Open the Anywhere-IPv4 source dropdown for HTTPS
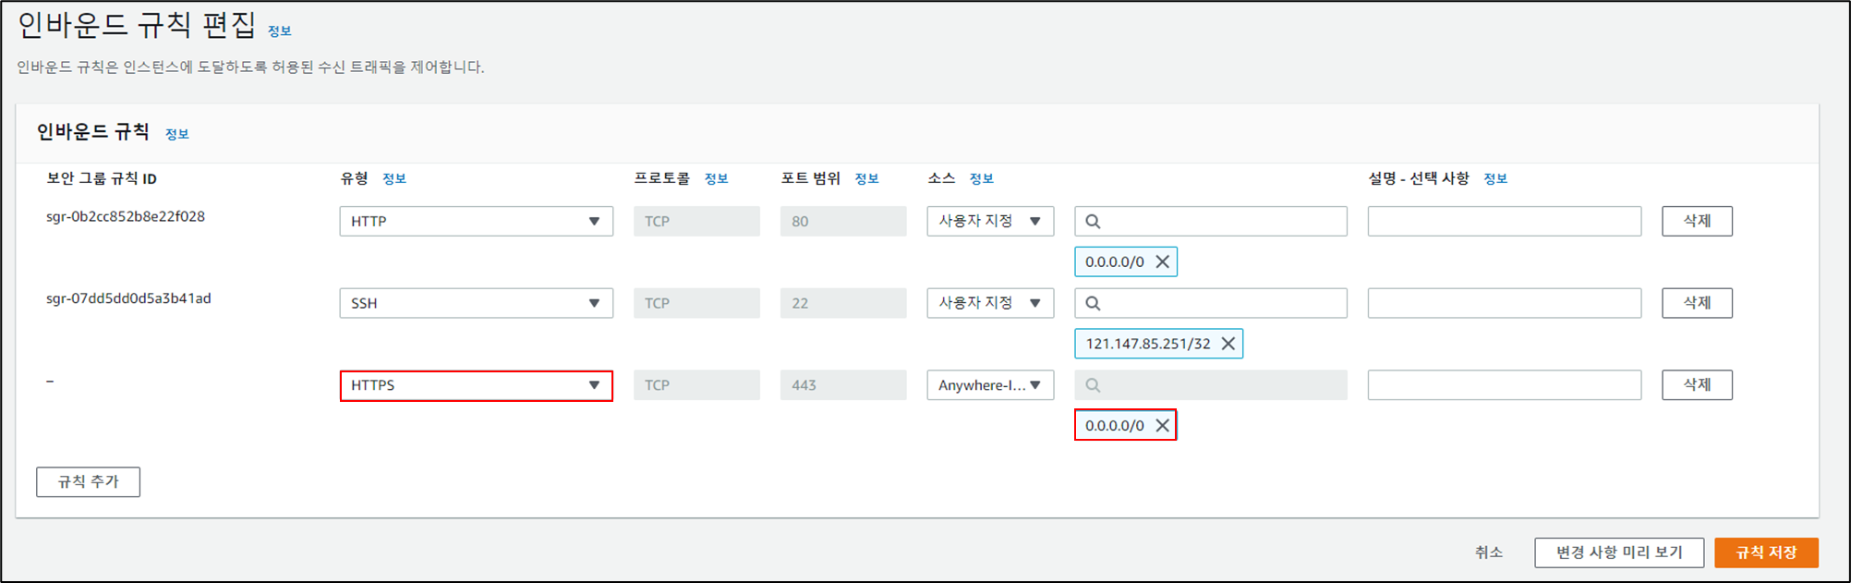The image size is (1851, 583). tap(990, 385)
